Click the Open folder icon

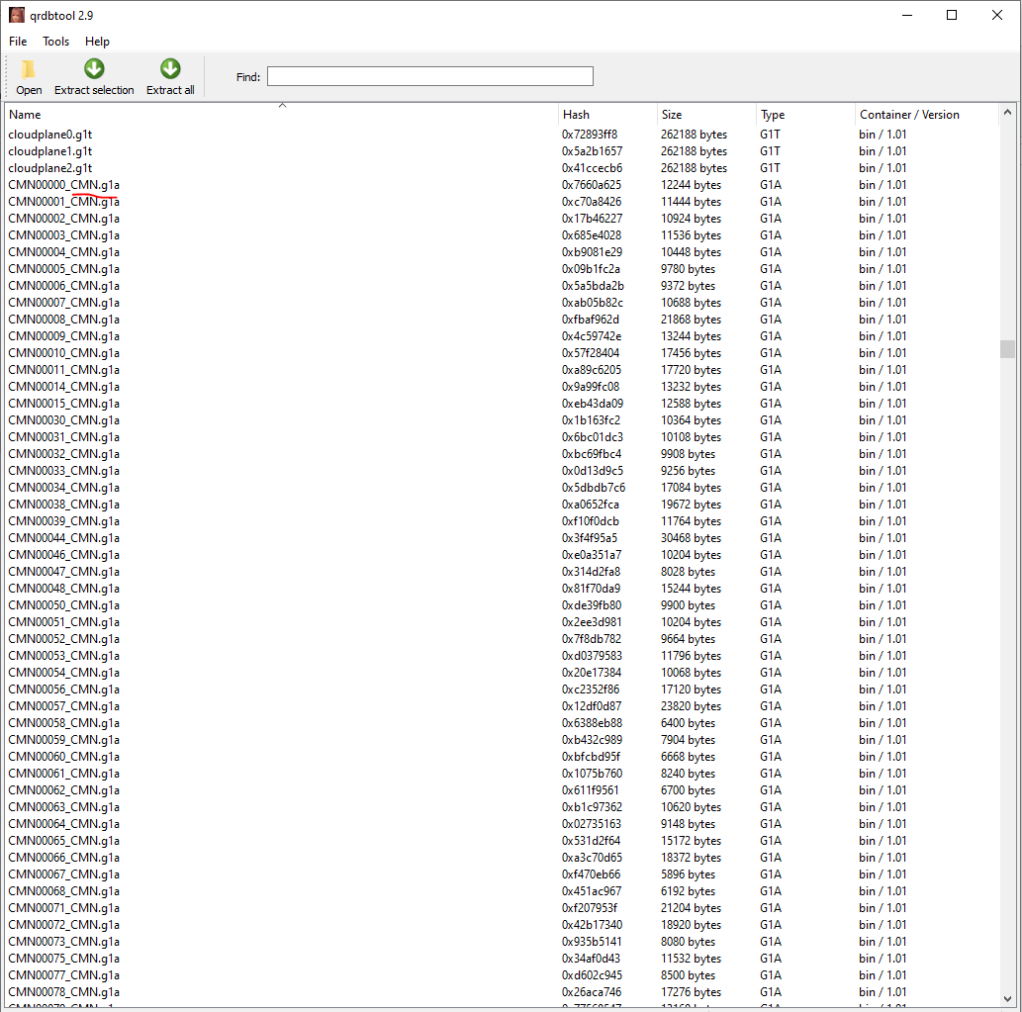[x=28, y=69]
